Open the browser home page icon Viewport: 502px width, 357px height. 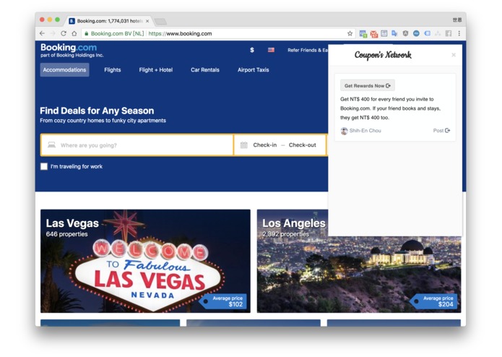click(74, 33)
